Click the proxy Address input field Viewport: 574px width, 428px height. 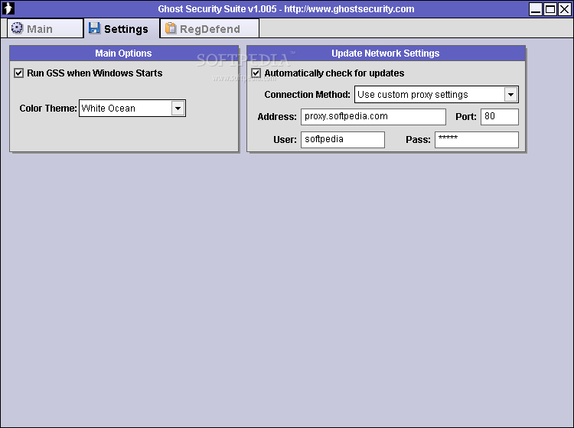pyautogui.click(x=373, y=117)
